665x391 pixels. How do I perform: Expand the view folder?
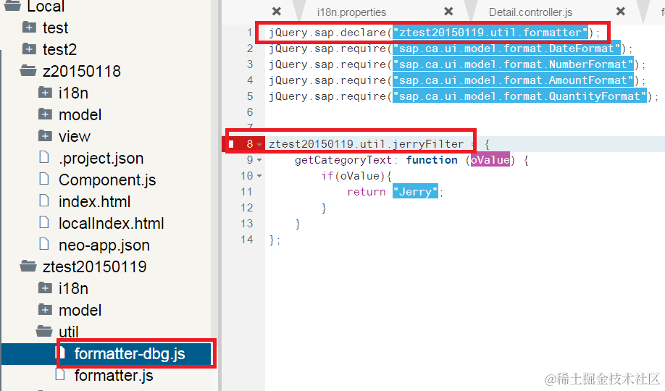click(45, 135)
